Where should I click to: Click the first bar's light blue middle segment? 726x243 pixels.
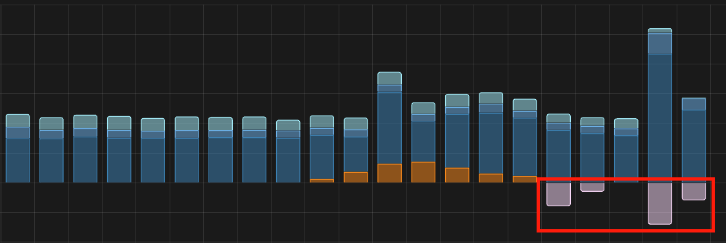(x=18, y=133)
